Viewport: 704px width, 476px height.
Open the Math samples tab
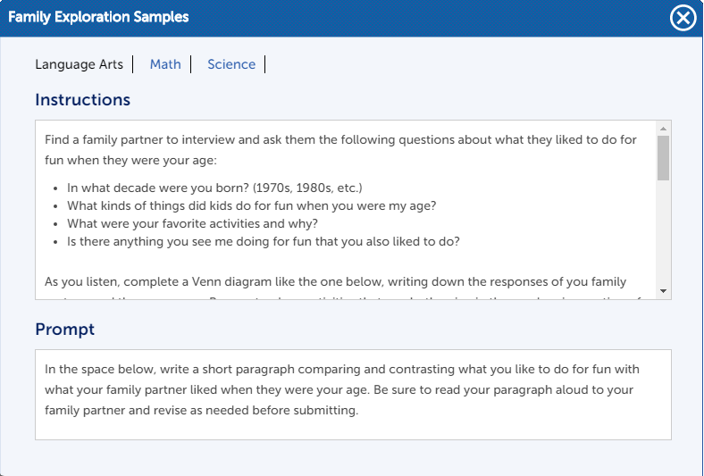165,64
